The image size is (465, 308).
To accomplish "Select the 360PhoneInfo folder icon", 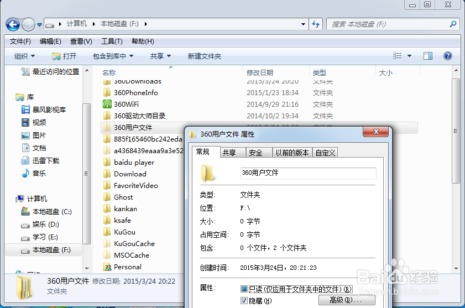I will [x=107, y=92].
